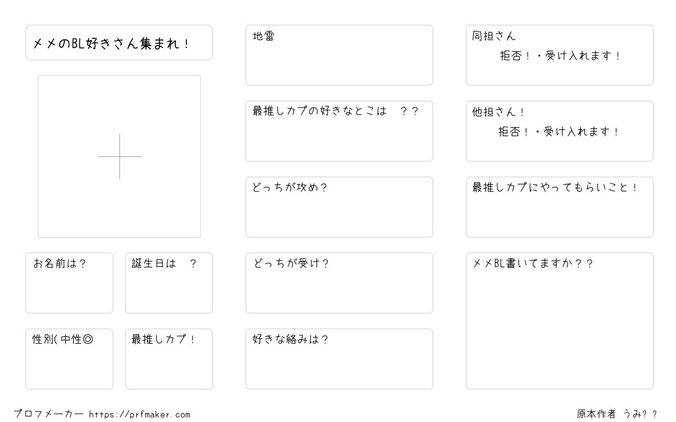
Task: Choose 受け入れます！ under 他担さん！
Action: (x=581, y=132)
